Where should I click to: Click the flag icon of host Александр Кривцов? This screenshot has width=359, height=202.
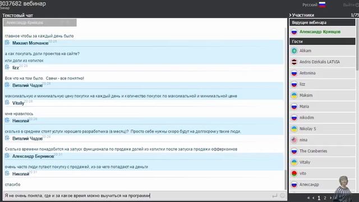(x=294, y=32)
